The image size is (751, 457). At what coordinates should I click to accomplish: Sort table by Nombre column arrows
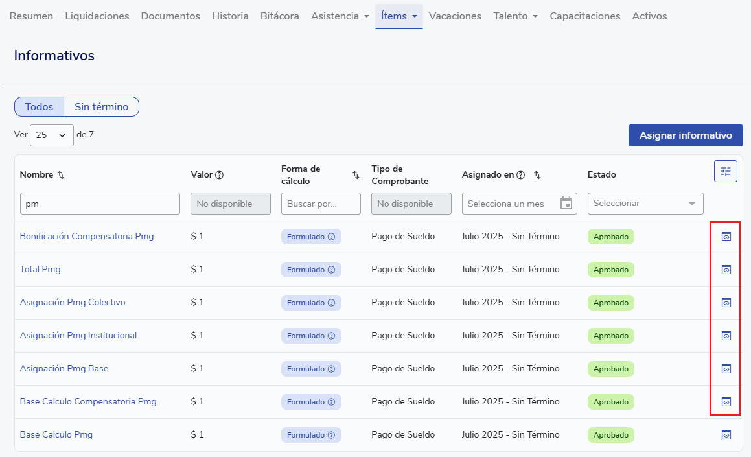(x=61, y=175)
